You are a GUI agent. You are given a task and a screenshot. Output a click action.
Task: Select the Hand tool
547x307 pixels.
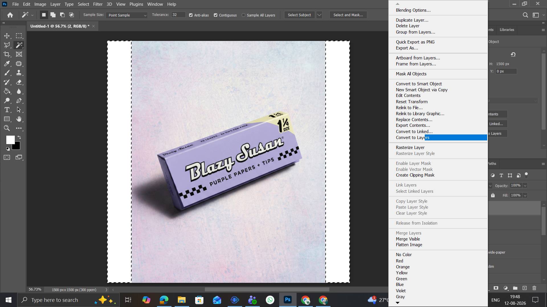tap(19, 119)
